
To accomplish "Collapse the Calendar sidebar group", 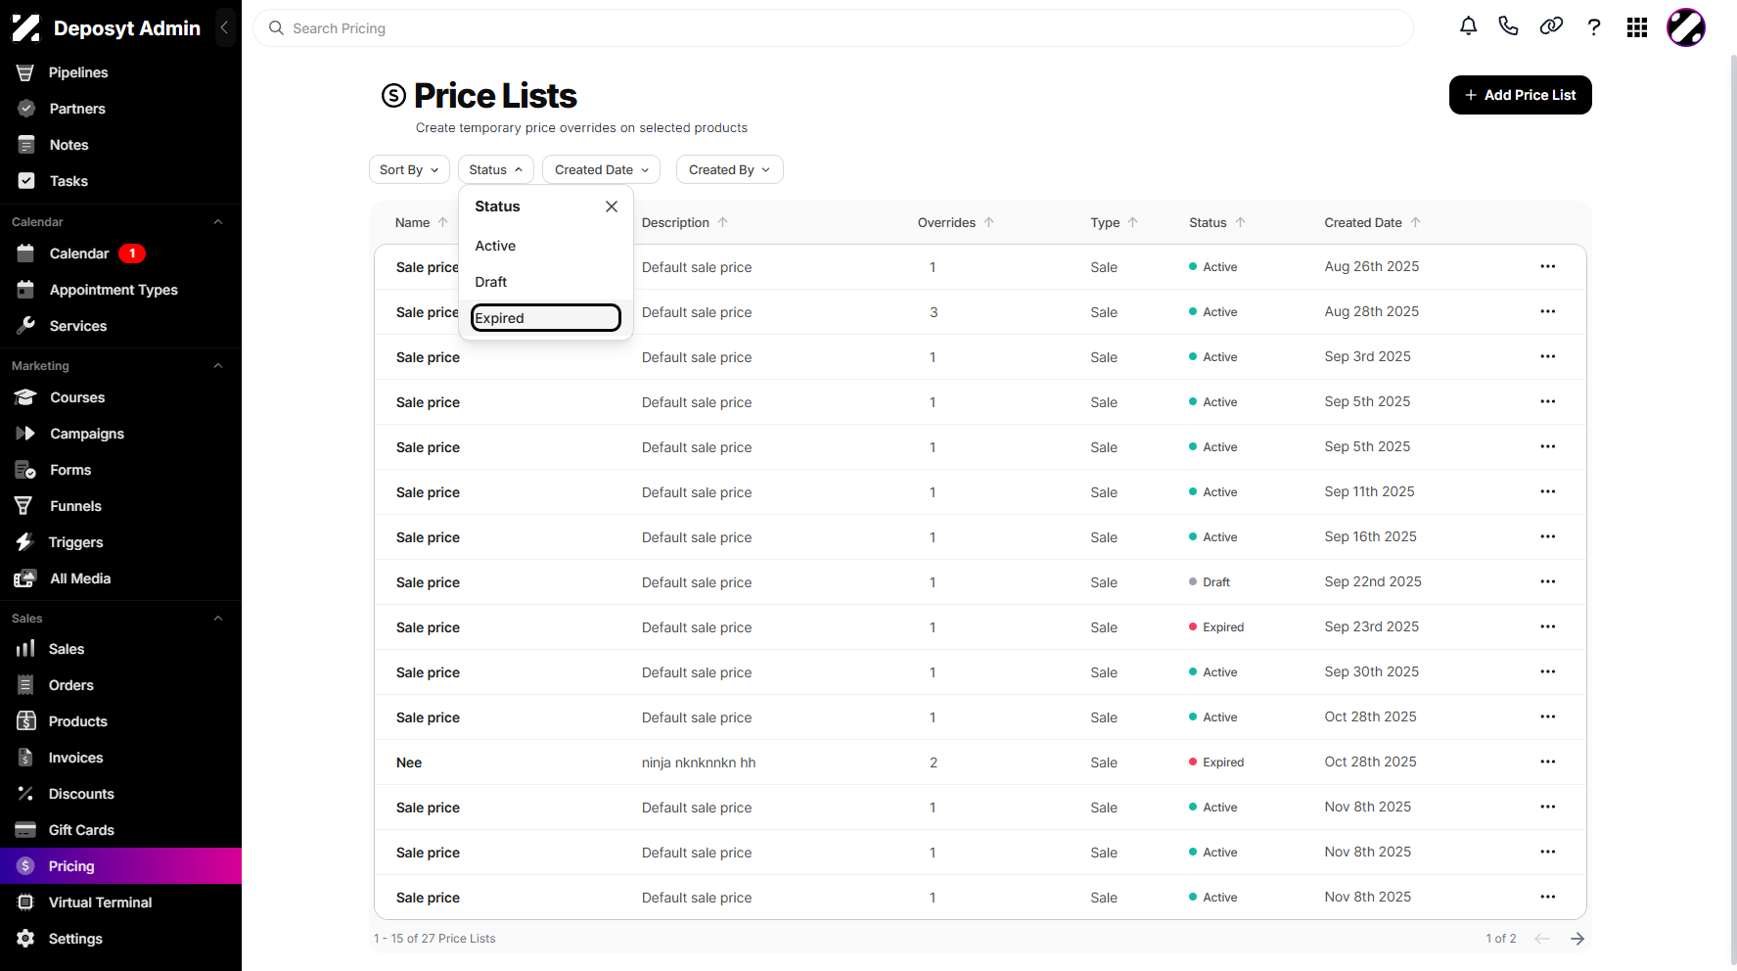I will click(218, 222).
